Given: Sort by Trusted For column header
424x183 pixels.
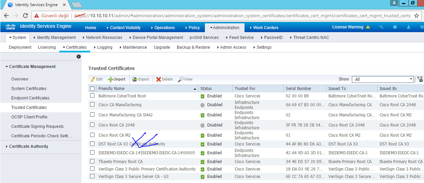Looking at the screenshot, I should point(245,89).
